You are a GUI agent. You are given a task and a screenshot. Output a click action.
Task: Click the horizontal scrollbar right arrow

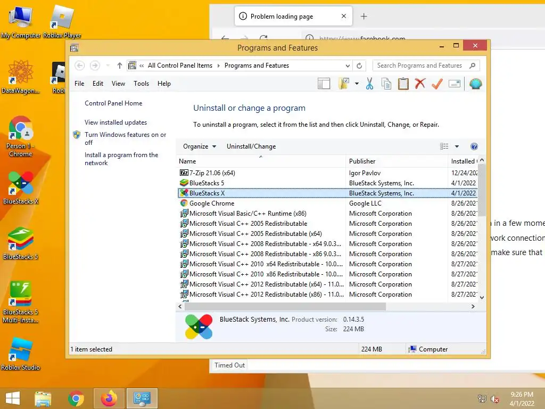(473, 306)
